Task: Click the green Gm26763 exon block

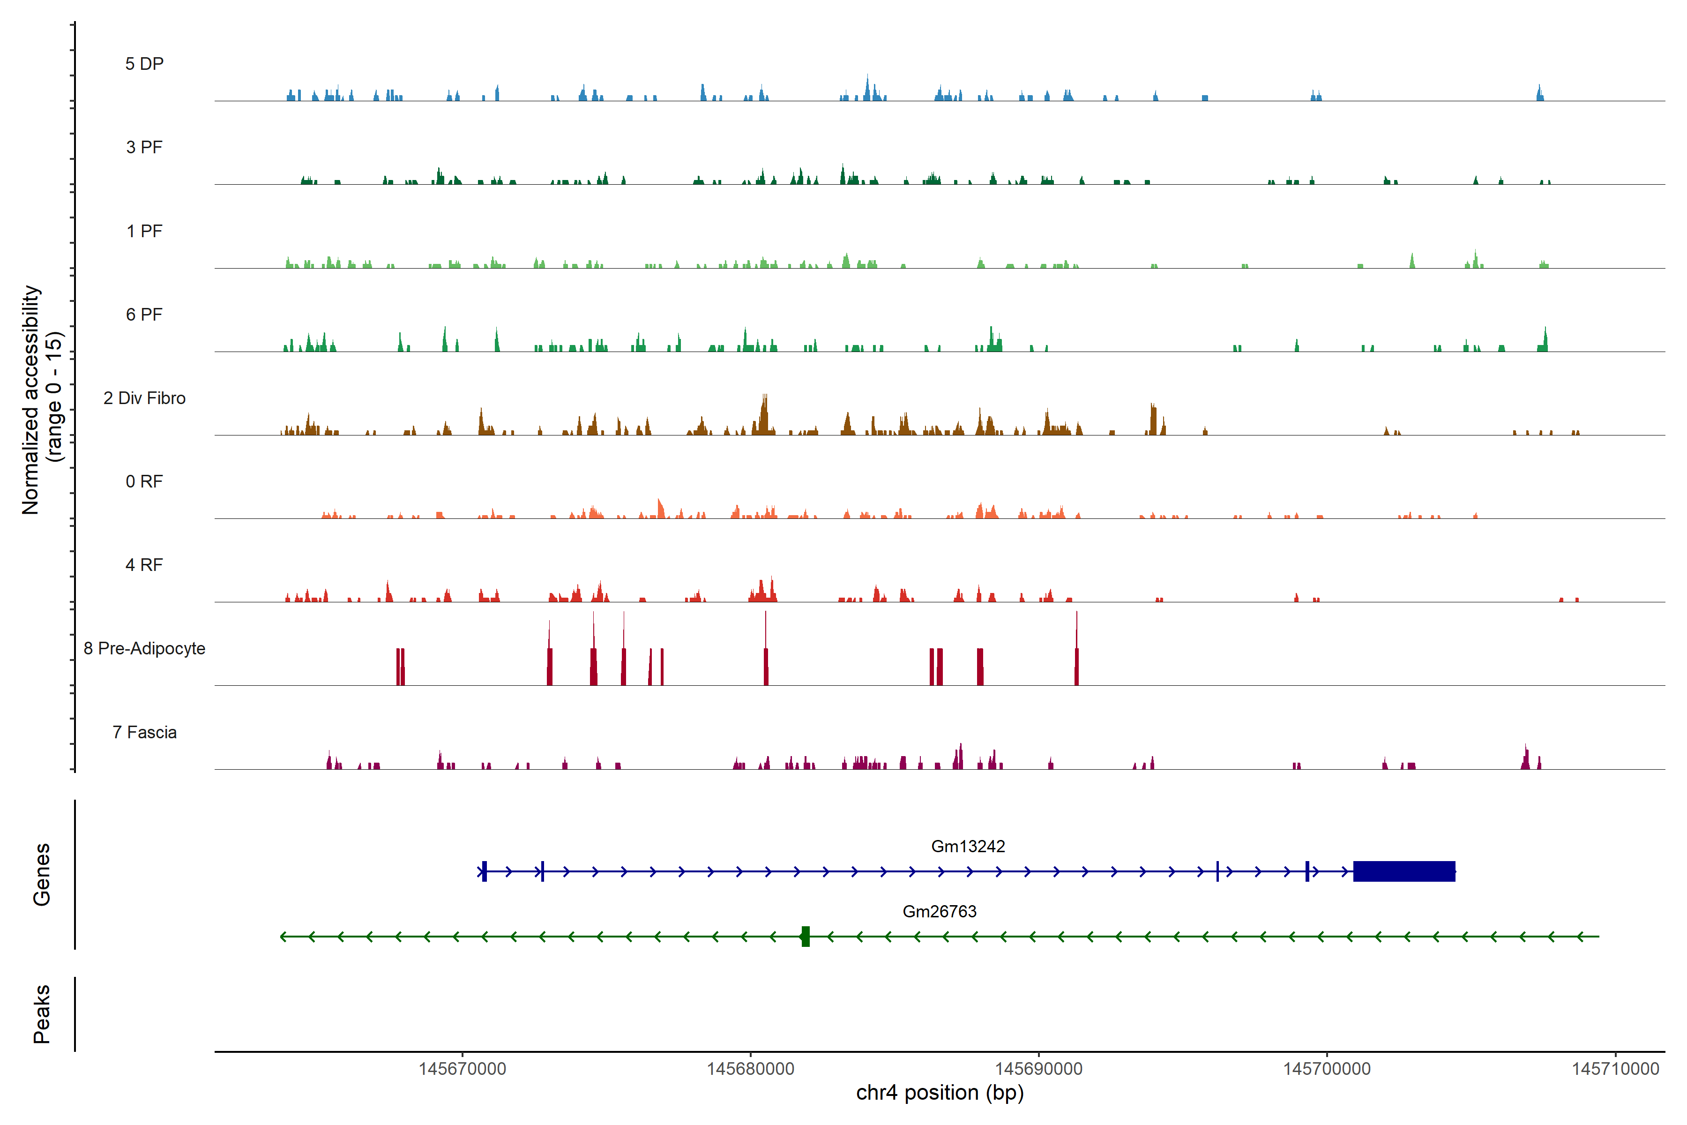Action: (806, 936)
